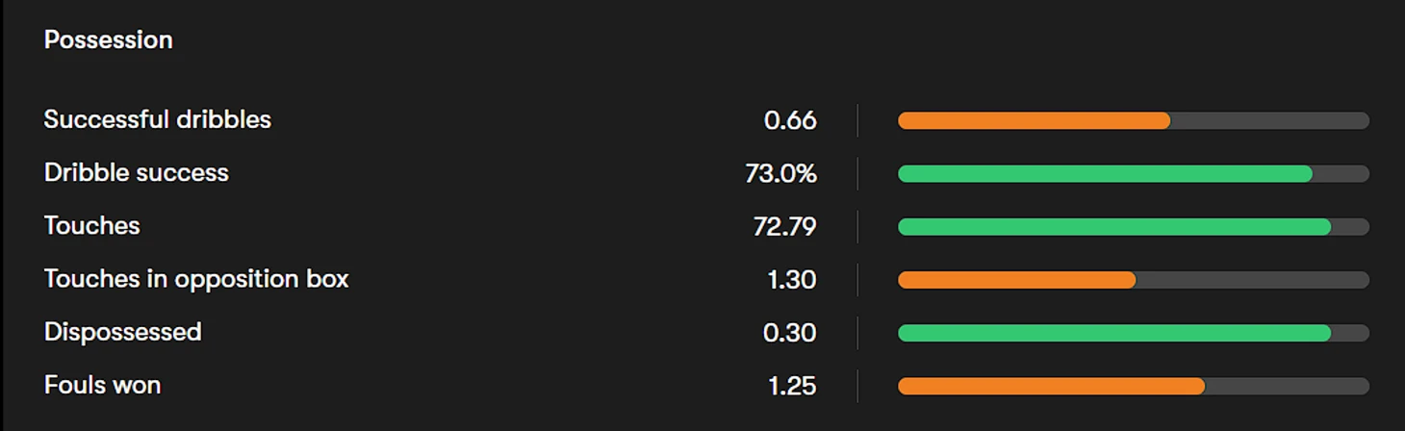
Task: Click the 73.0% dribble success value
Action: point(781,173)
